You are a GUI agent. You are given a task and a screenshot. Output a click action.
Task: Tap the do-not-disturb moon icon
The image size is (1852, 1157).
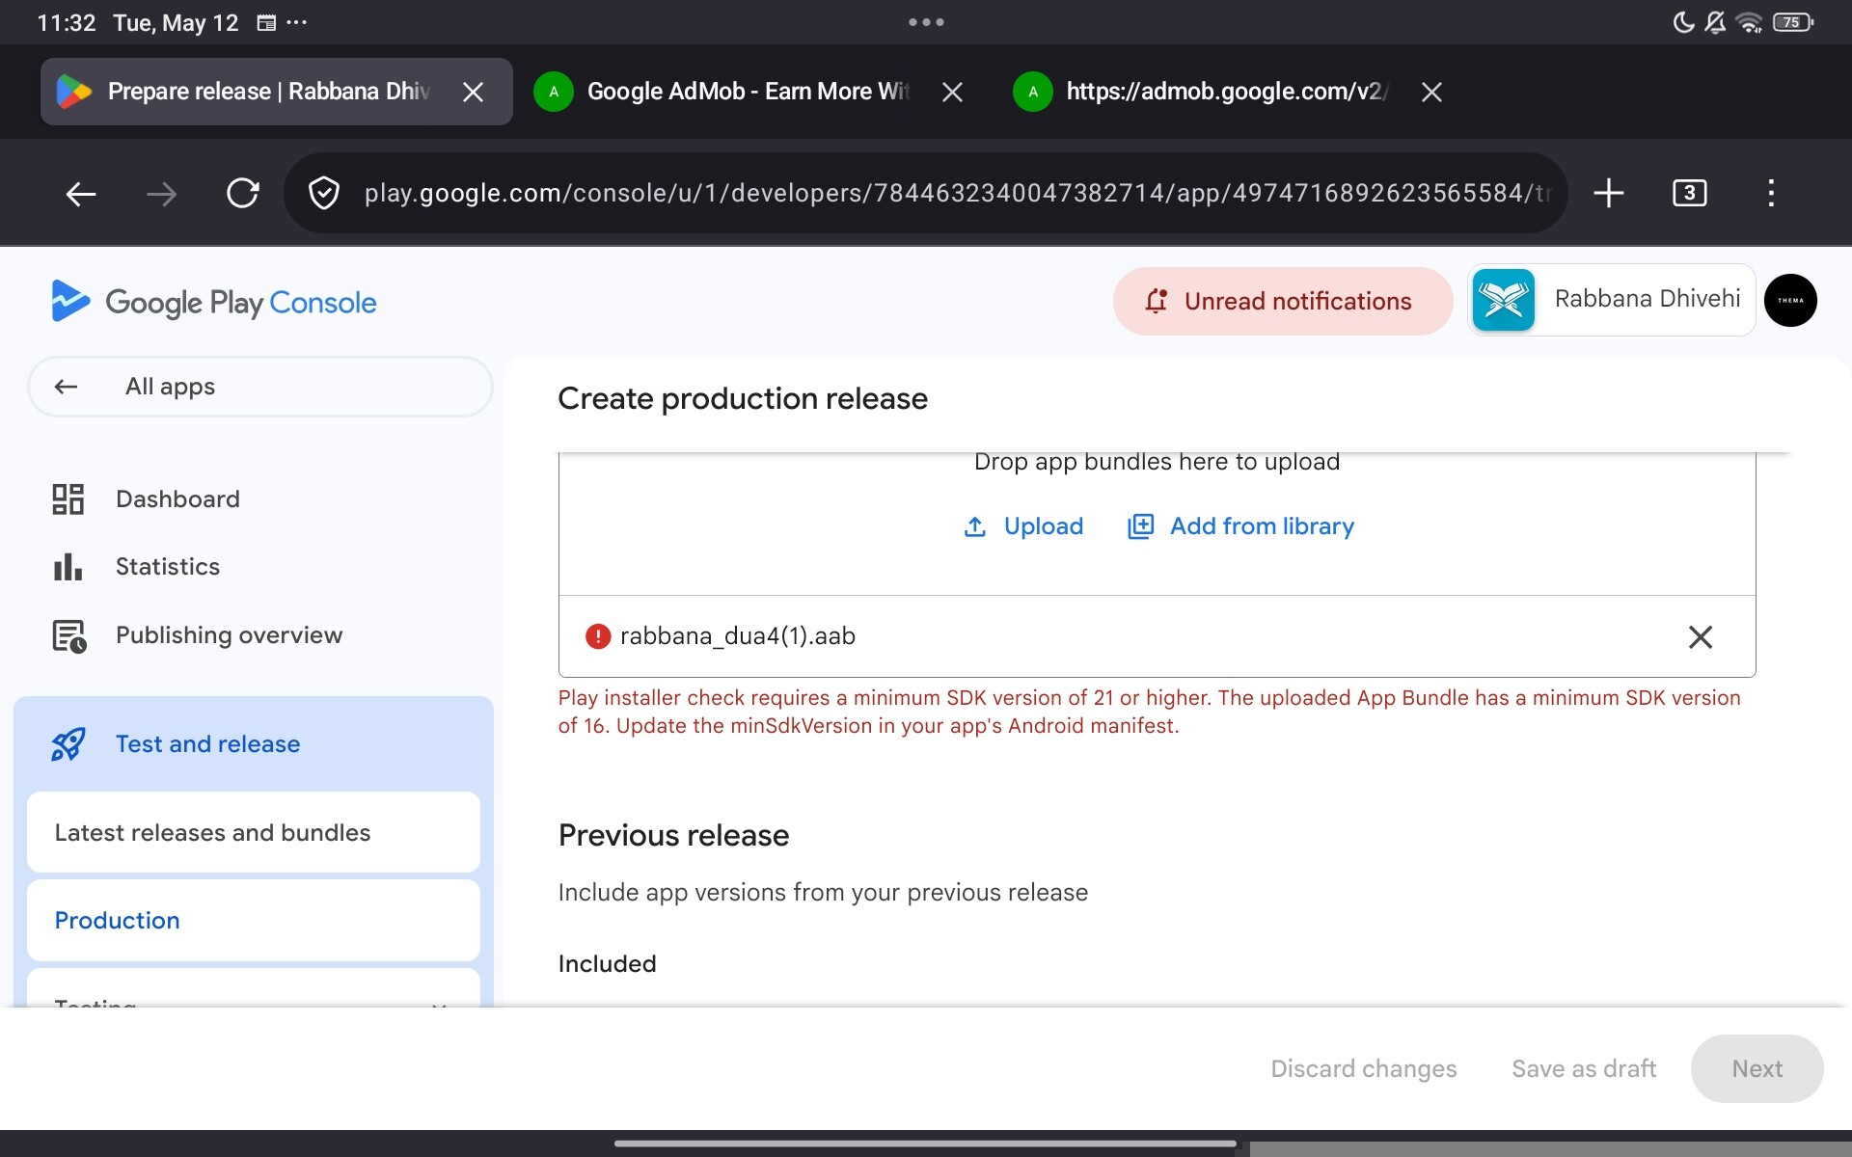click(1683, 22)
